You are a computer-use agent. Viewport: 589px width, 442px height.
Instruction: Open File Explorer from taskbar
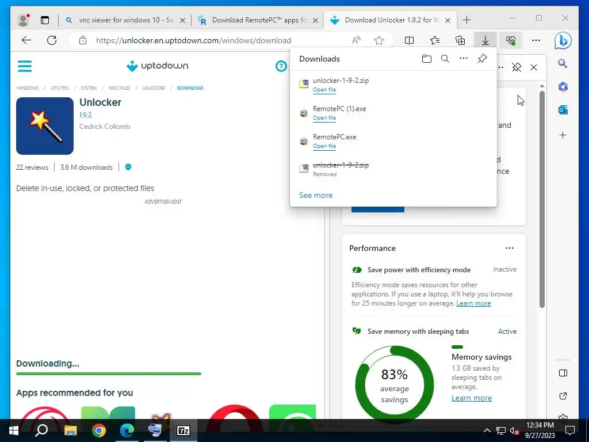click(x=70, y=430)
